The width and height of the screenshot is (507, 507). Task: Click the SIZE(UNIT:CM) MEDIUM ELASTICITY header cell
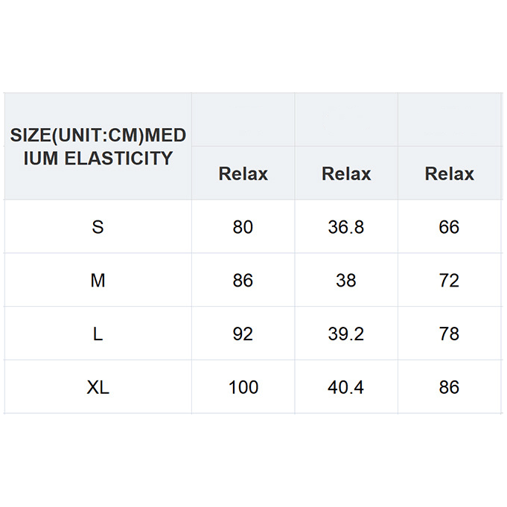click(98, 147)
